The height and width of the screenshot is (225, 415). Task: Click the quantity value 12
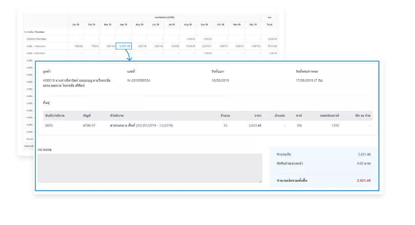225,125
